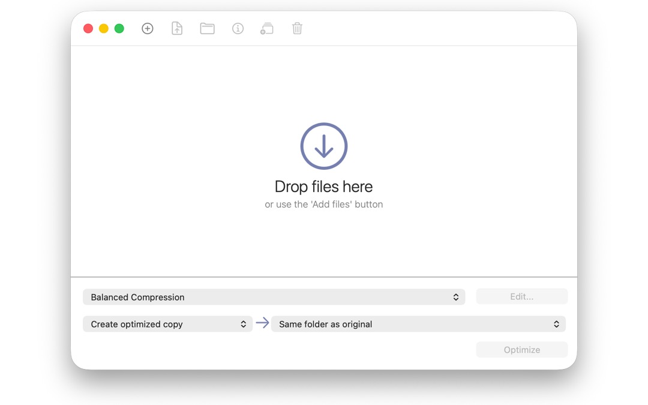Minimize the window using yellow button
The width and height of the screenshot is (648, 405).
point(104,29)
